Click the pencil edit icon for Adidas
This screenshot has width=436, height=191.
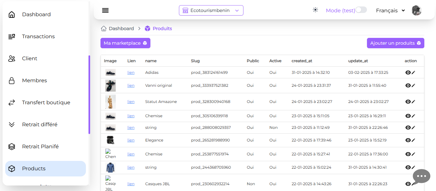pos(413,73)
